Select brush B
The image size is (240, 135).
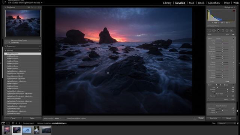point(220,85)
